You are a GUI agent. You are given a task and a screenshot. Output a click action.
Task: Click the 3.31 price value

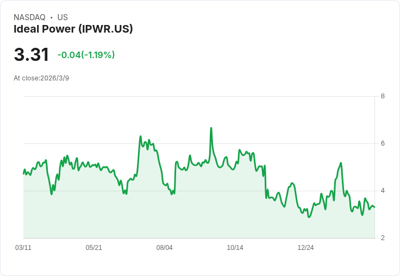32,54
